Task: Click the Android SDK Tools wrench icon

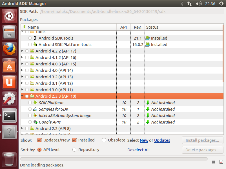Action: click(x=35, y=38)
